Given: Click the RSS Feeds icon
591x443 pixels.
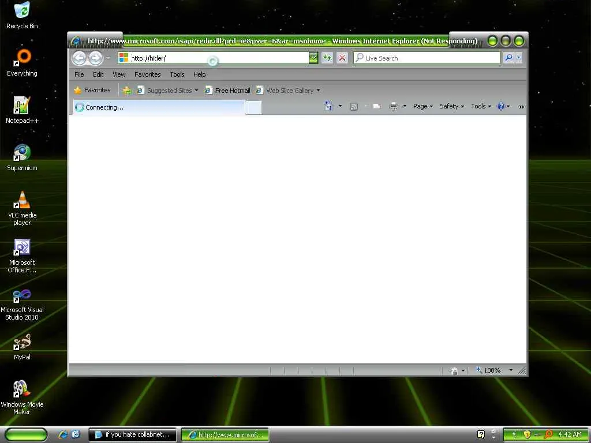Looking at the screenshot, I should point(354,107).
